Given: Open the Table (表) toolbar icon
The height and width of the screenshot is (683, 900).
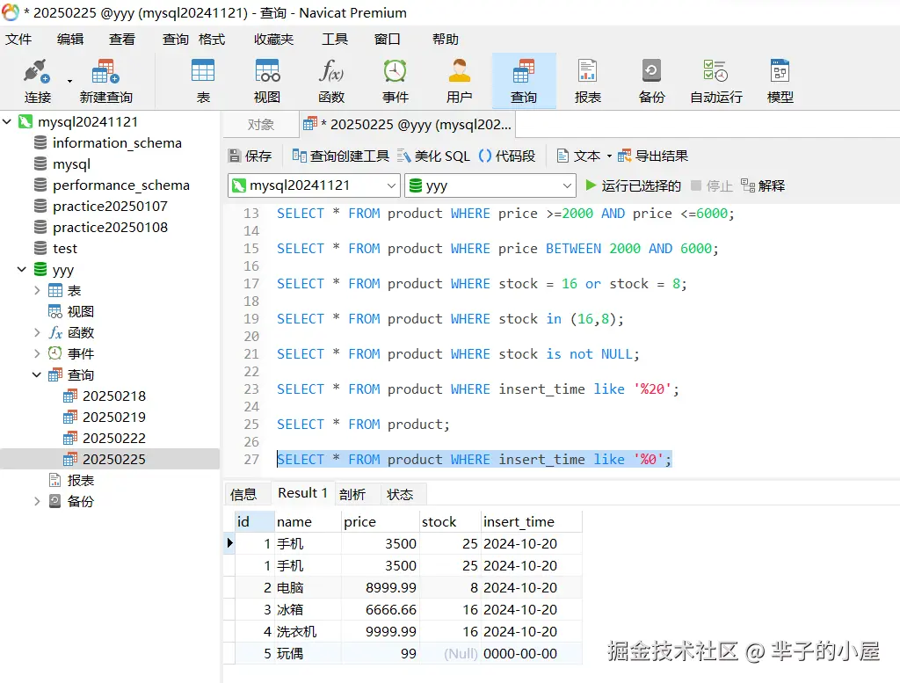Looking at the screenshot, I should click(203, 80).
